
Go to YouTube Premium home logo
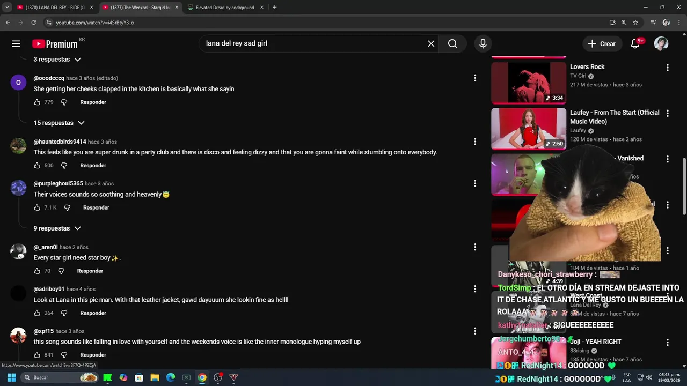[x=55, y=44]
